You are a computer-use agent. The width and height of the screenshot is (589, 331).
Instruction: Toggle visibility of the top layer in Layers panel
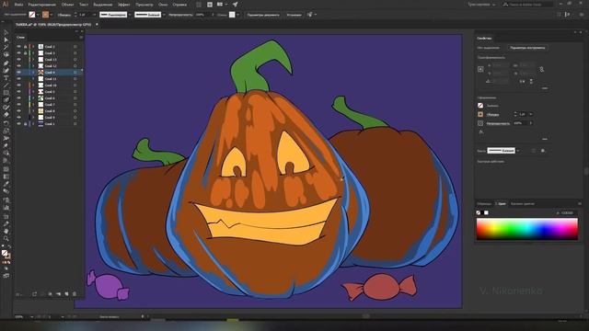pos(18,47)
